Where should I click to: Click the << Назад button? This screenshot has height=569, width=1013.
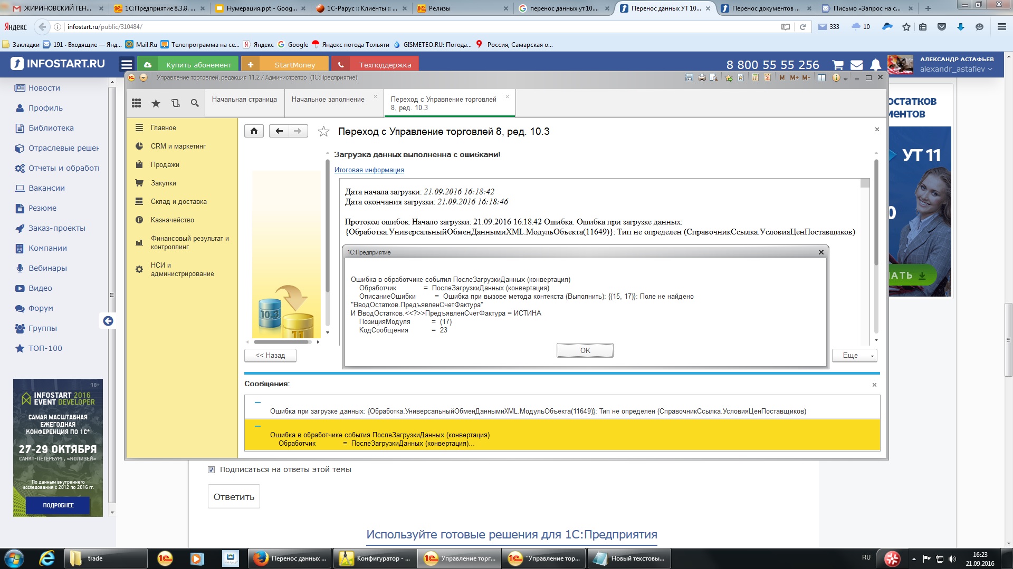pos(270,356)
